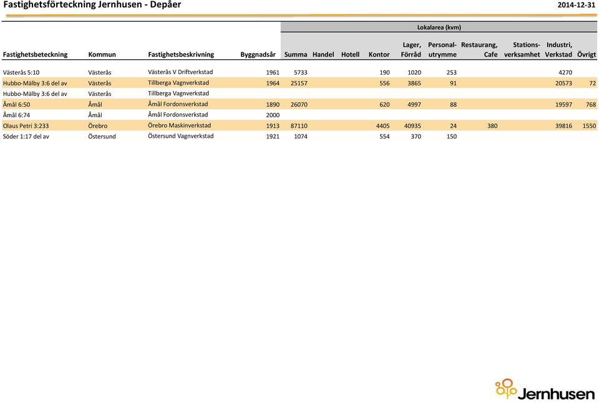Select the Personalutrymme value 88
Image resolution: width=599 pixels, height=402 pixels.
[453, 105]
